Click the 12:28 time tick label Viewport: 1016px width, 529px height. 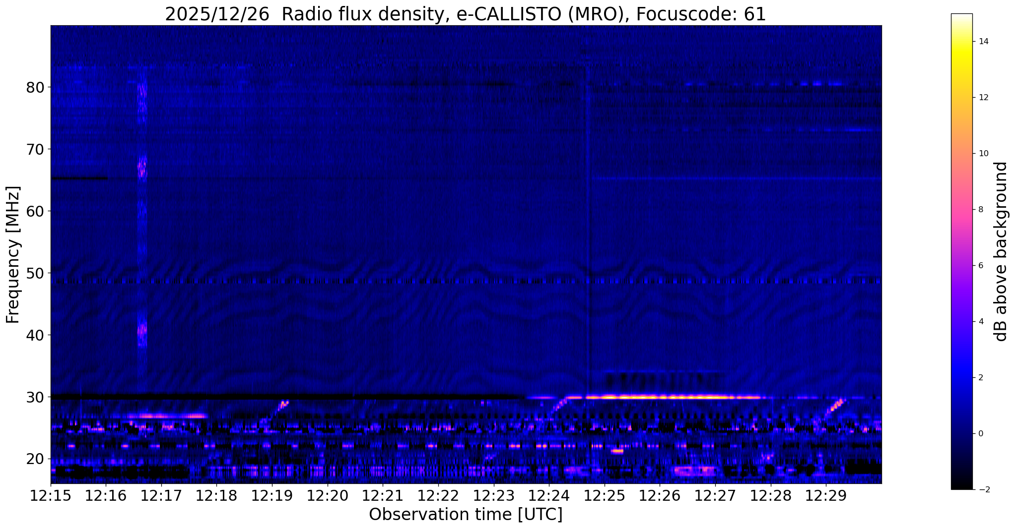click(771, 495)
